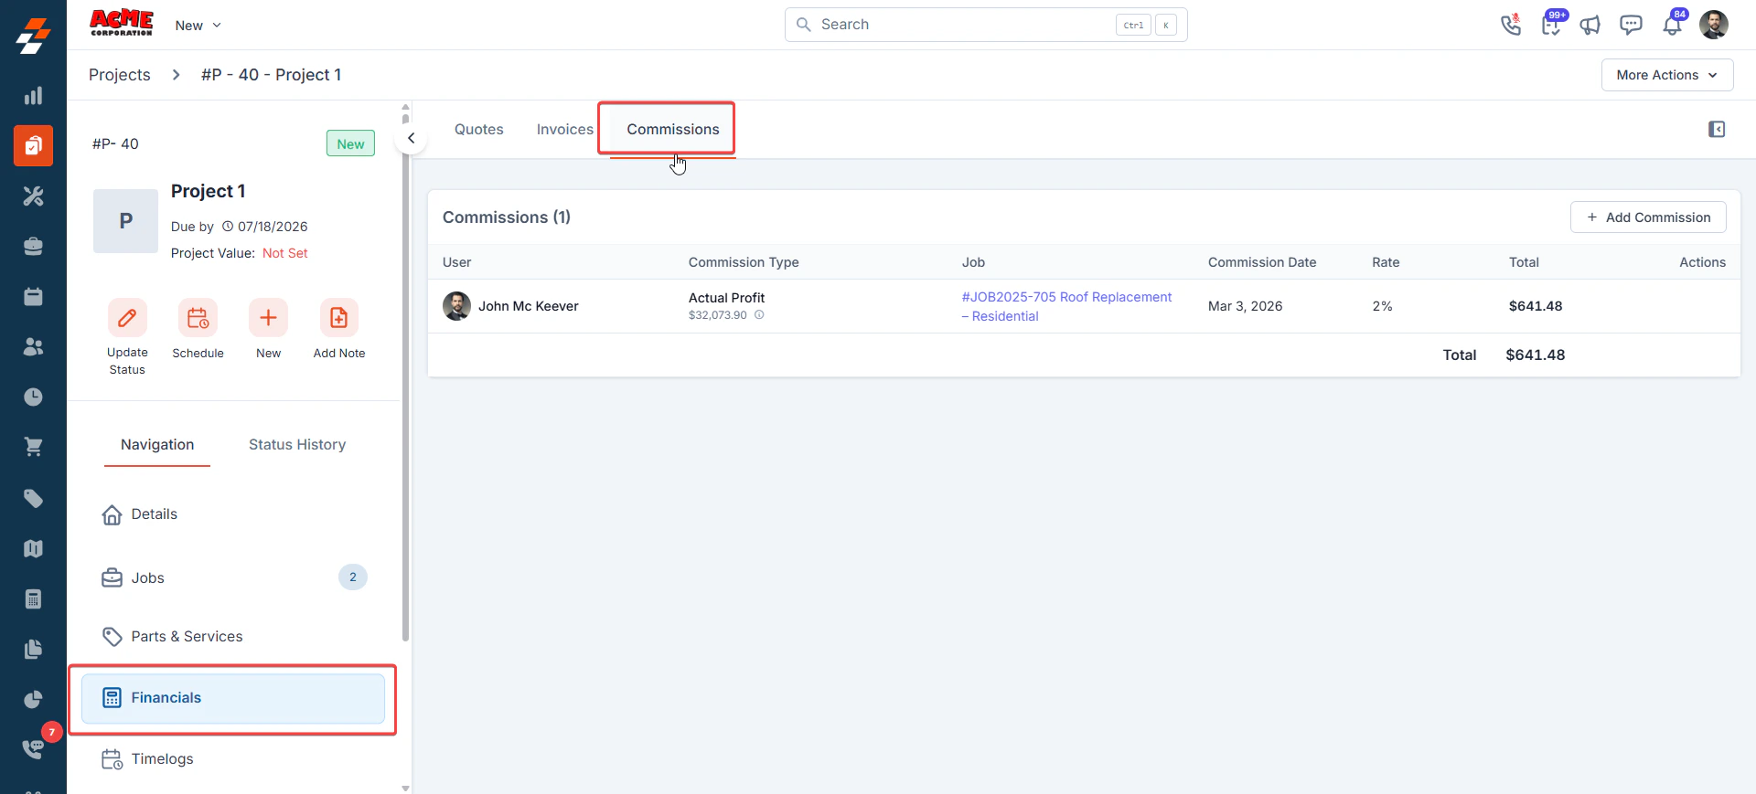
Task: Open the phone chat icon with badge 7
Action: point(33,748)
